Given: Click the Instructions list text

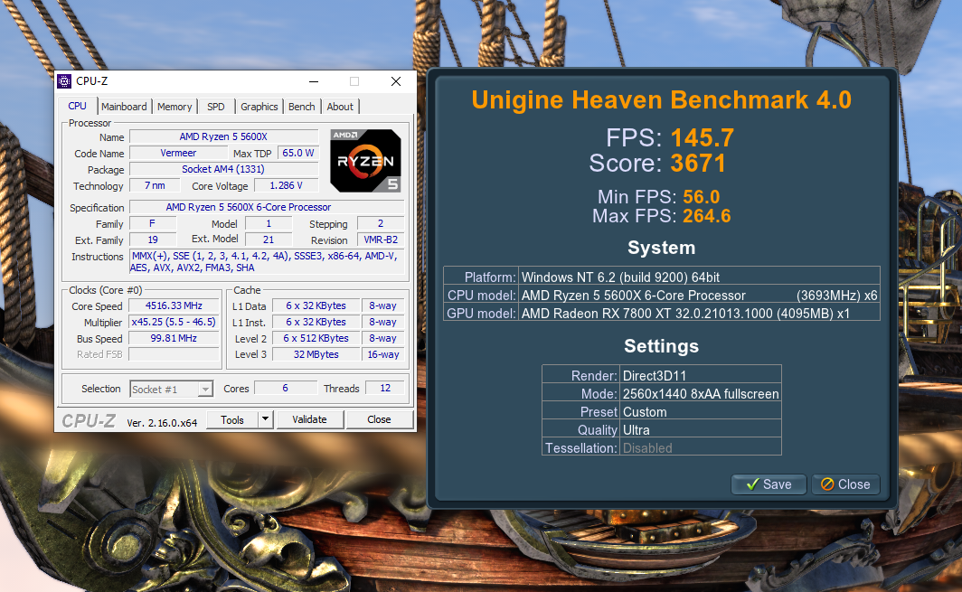Looking at the screenshot, I should tap(267, 262).
